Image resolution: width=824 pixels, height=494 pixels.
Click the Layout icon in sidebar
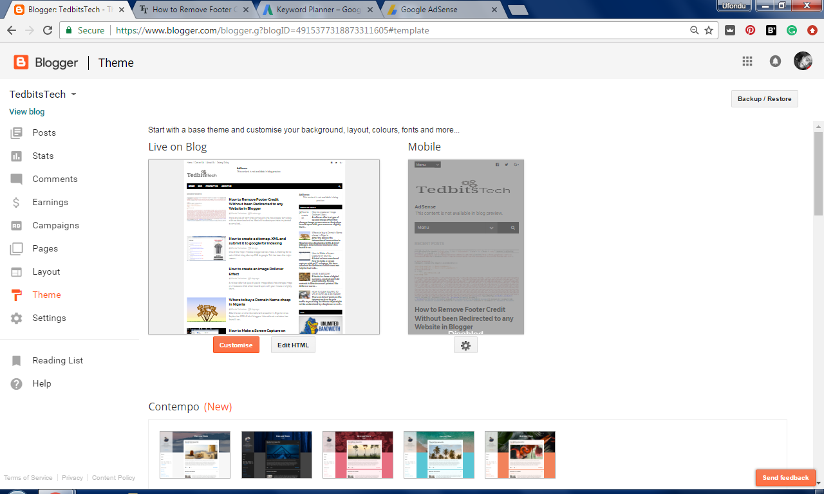click(x=17, y=271)
